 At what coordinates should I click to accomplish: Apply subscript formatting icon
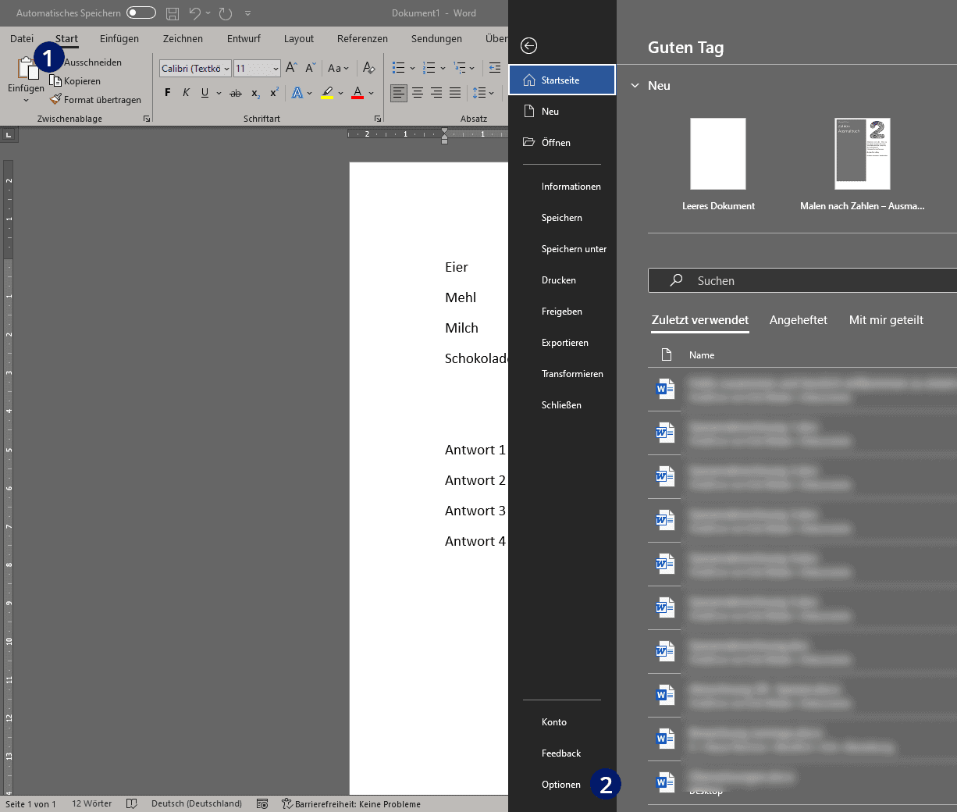255,93
